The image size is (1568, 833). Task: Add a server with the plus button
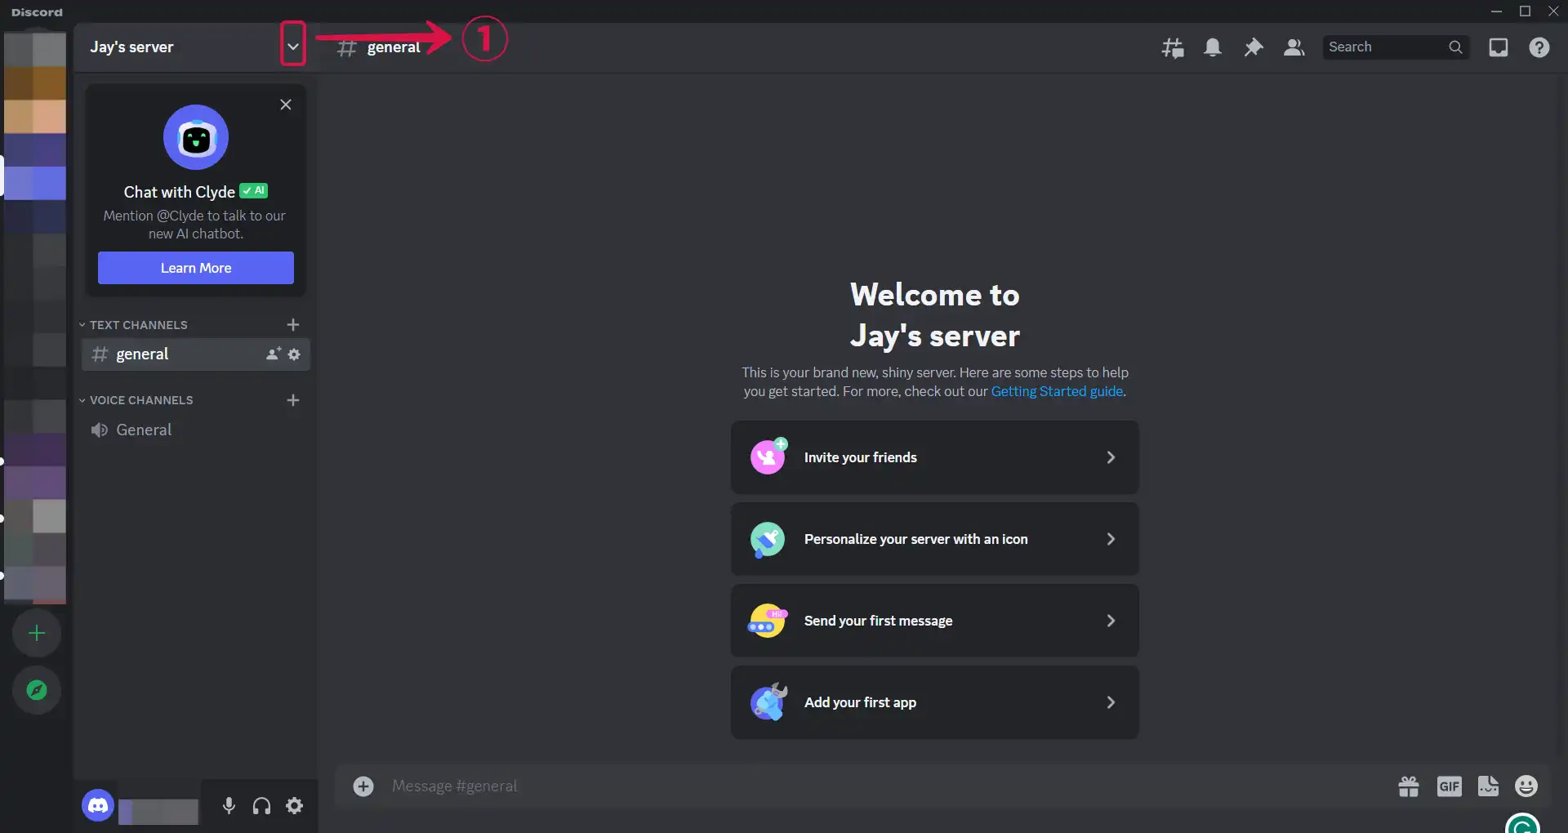[37, 633]
